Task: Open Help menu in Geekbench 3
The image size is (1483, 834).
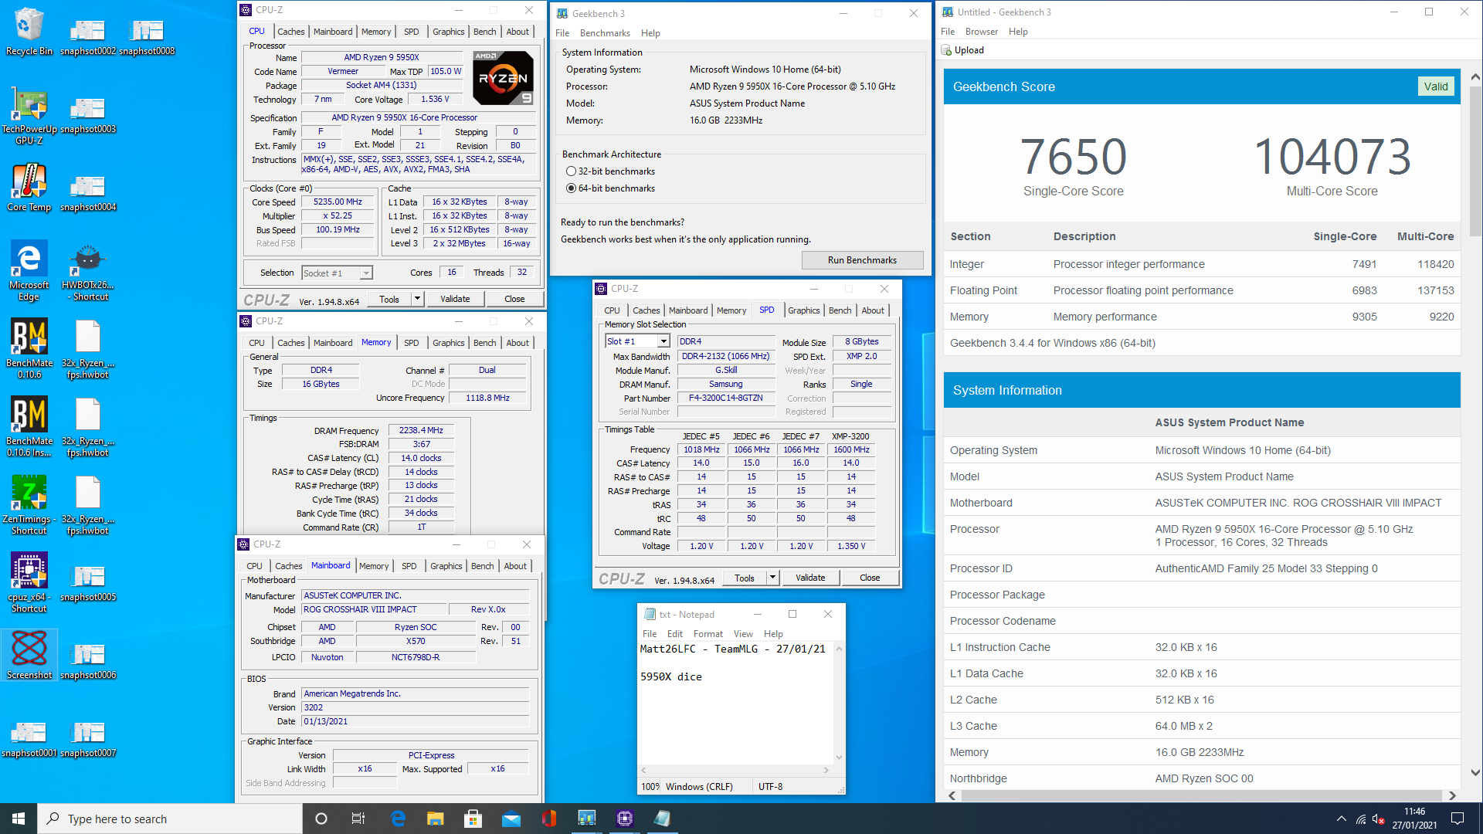Action: click(x=650, y=33)
